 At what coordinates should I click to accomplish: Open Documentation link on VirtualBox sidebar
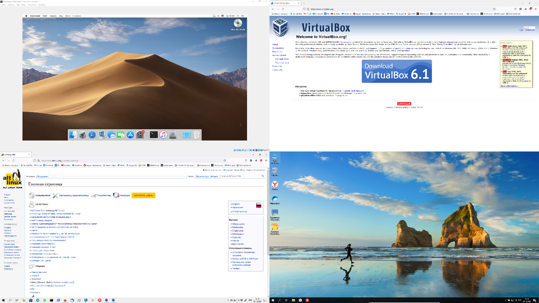point(279,55)
